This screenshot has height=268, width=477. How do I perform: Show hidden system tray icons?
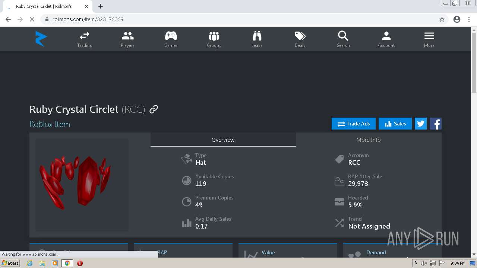click(416, 263)
